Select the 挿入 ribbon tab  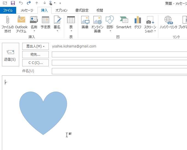pos(44,10)
